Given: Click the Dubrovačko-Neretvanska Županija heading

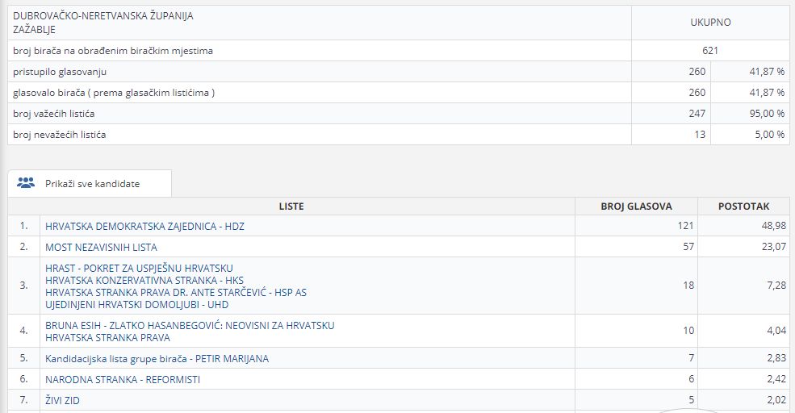Looking at the screenshot, I should [x=103, y=15].
